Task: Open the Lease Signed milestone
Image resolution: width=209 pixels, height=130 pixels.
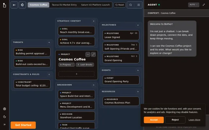Action: [121, 35]
